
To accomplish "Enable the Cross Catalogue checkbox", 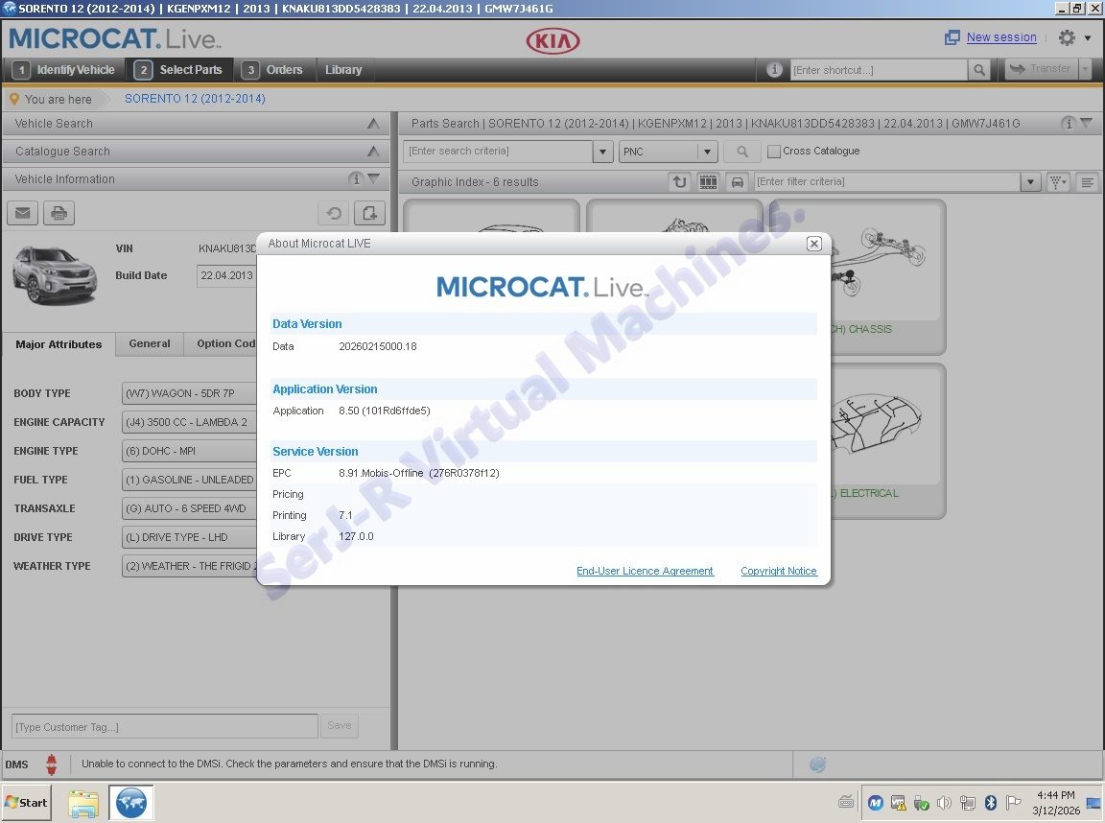I will (774, 152).
